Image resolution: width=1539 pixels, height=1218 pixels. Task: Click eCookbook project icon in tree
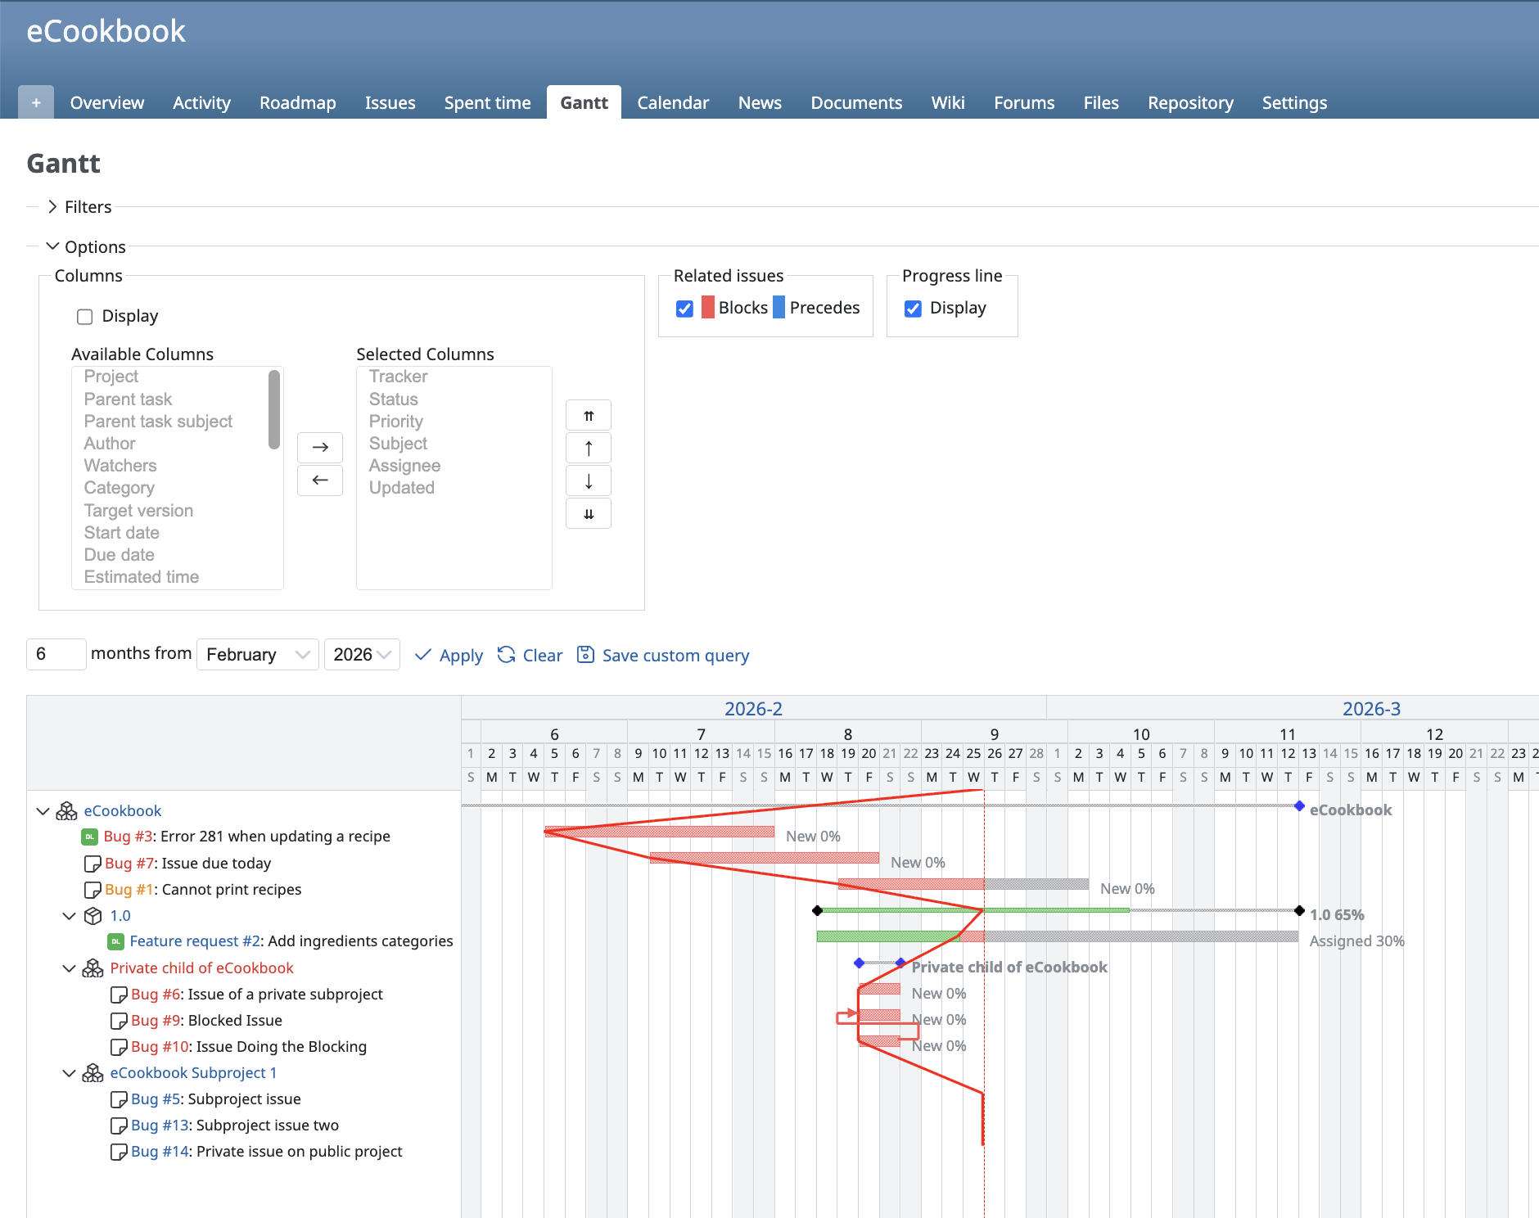click(66, 810)
